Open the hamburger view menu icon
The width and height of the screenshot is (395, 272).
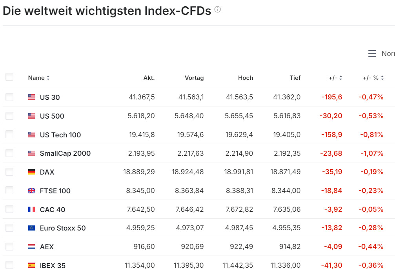pyautogui.click(x=372, y=54)
